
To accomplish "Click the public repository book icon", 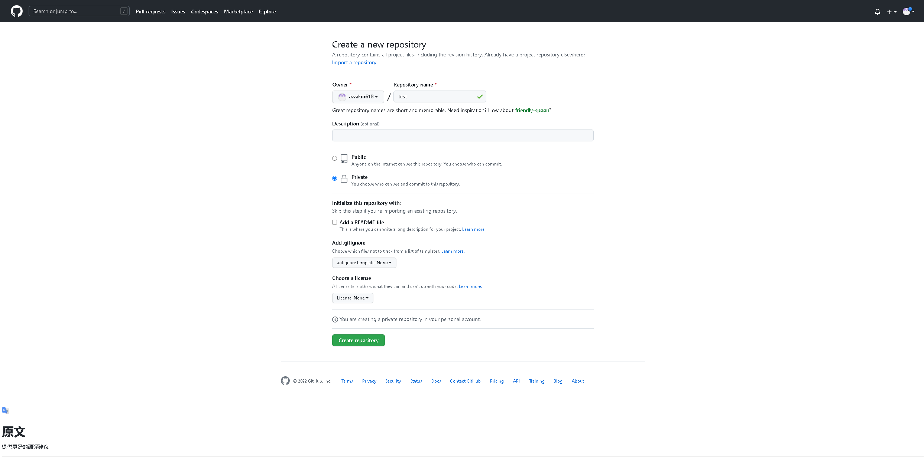I will coord(344,159).
